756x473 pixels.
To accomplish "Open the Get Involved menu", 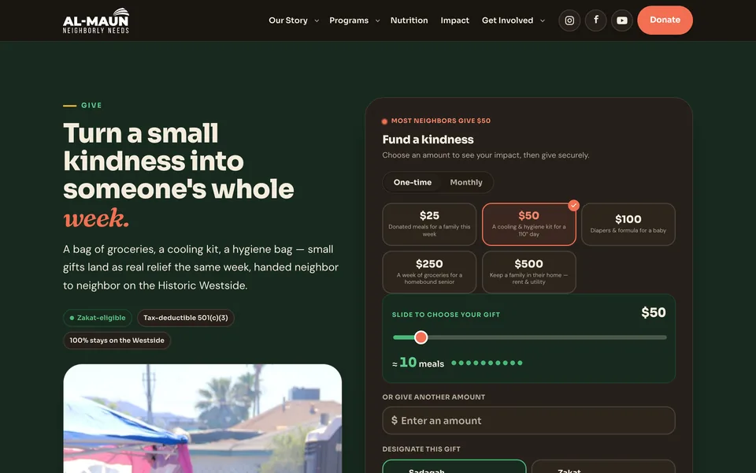I will (x=507, y=20).
